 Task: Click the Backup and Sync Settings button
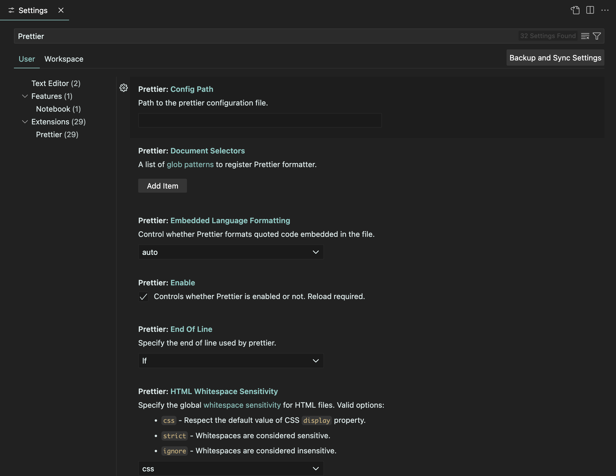point(555,58)
